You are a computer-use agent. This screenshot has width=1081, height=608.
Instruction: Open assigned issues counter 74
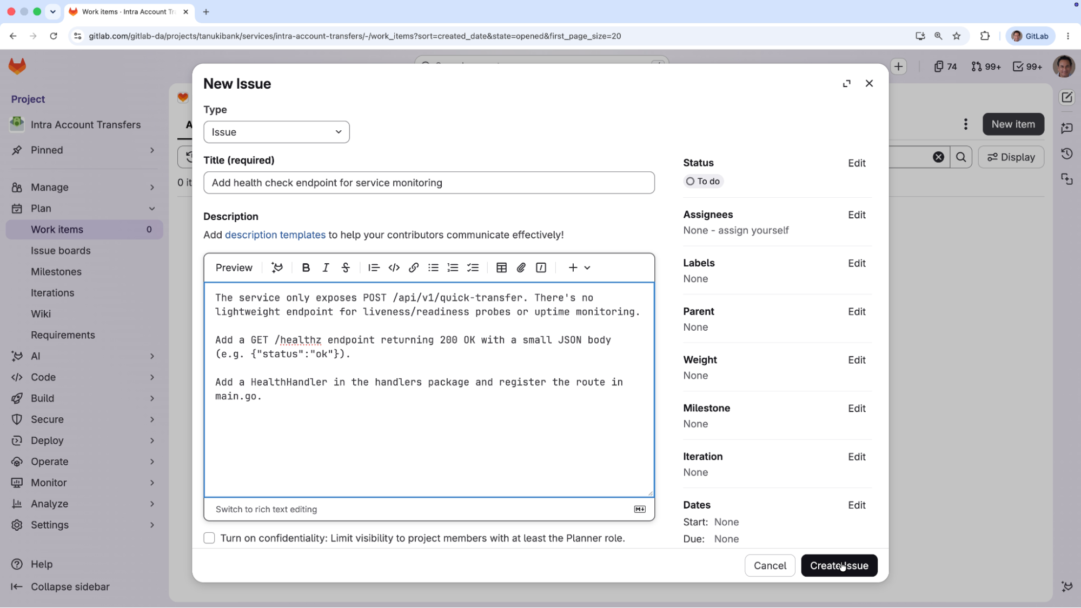coord(945,66)
